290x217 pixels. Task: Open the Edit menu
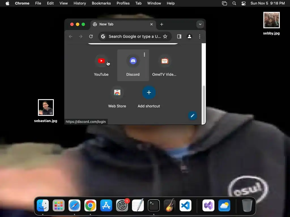50,3
